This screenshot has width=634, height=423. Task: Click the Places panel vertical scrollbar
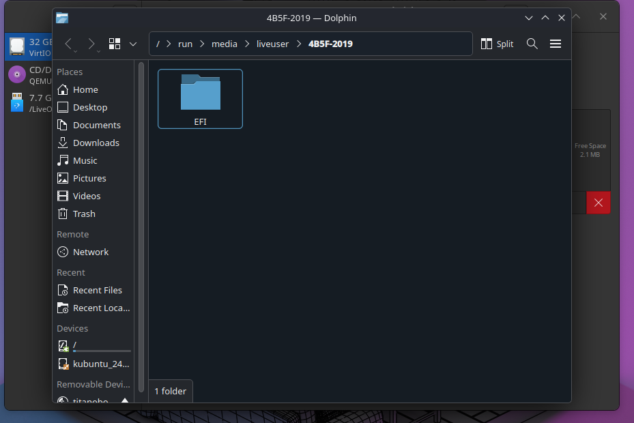coord(141,225)
